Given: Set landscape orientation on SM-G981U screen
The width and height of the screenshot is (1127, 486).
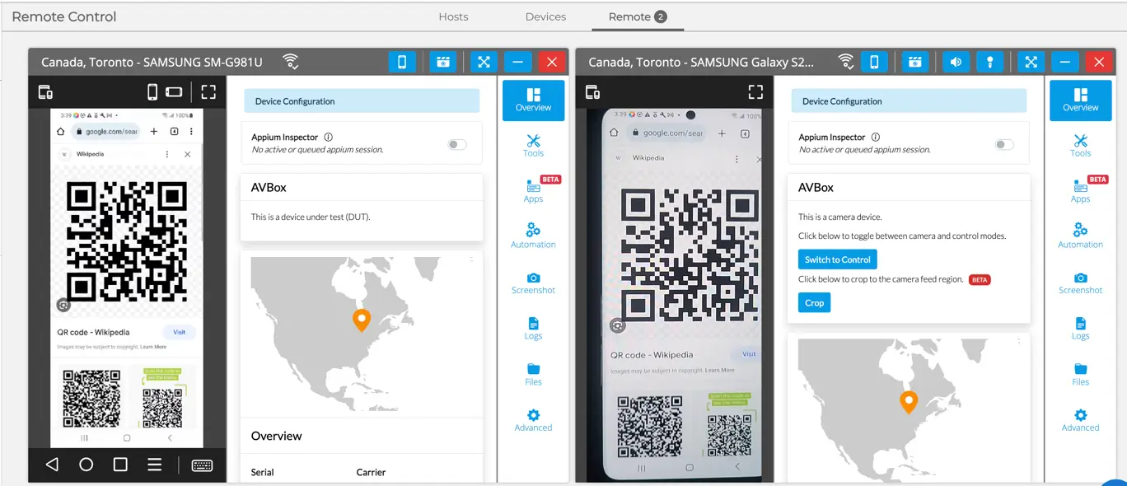Looking at the screenshot, I should click(174, 92).
